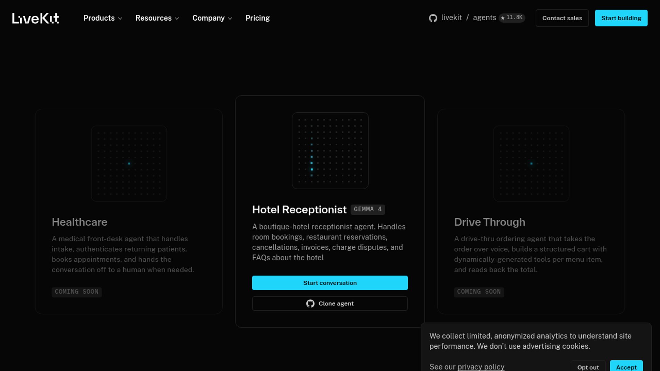Expand the Resources menu chevron
660x371 pixels.
point(177,19)
